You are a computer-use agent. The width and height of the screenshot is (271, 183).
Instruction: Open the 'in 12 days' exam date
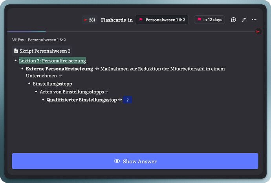[209, 20]
